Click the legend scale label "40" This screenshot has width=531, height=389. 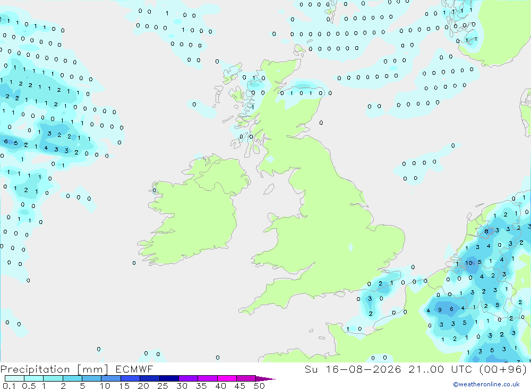(220, 386)
